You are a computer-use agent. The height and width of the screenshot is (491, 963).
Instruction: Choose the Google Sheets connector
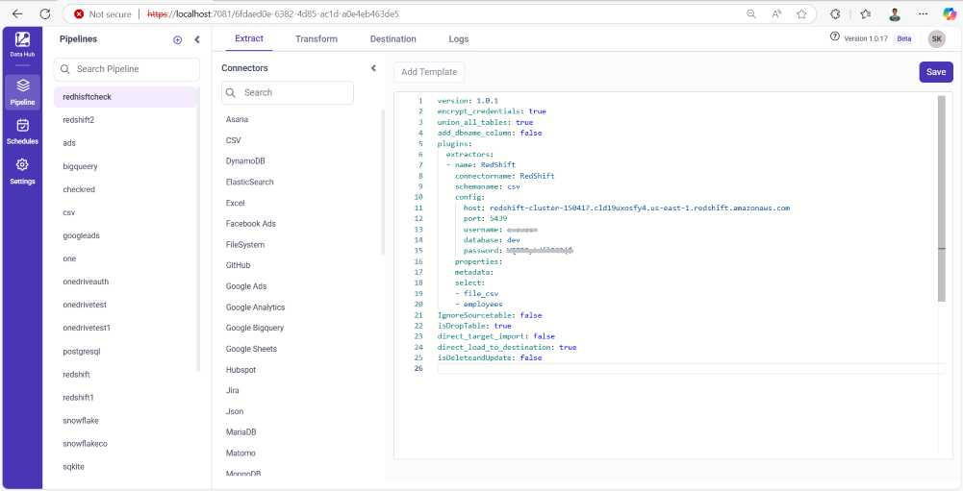click(251, 349)
